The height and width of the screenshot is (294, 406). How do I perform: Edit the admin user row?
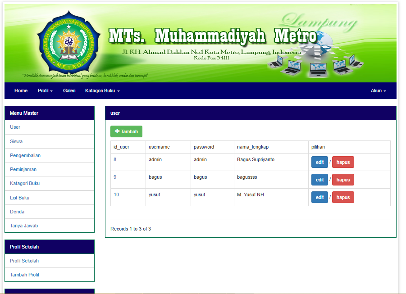pyautogui.click(x=319, y=162)
